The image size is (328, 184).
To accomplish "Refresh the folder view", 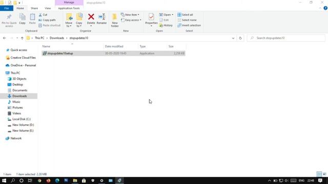I will tap(240, 38).
